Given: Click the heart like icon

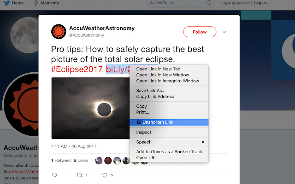Looking at the screenshot, I should (x=105, y=175).
